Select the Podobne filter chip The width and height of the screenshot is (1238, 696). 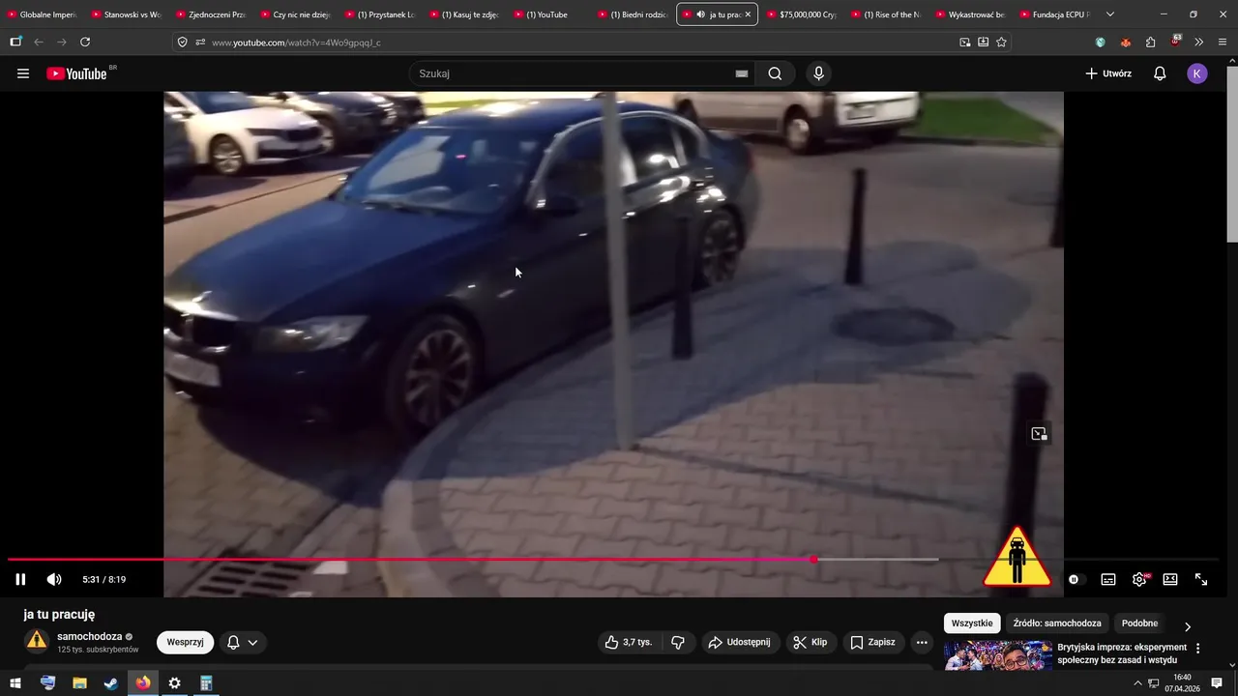coord(1139,623)
